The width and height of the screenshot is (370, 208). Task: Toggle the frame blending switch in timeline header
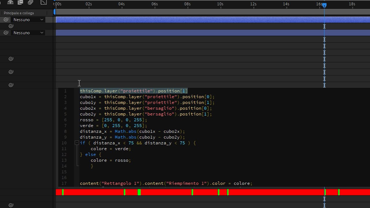point(20,2)
